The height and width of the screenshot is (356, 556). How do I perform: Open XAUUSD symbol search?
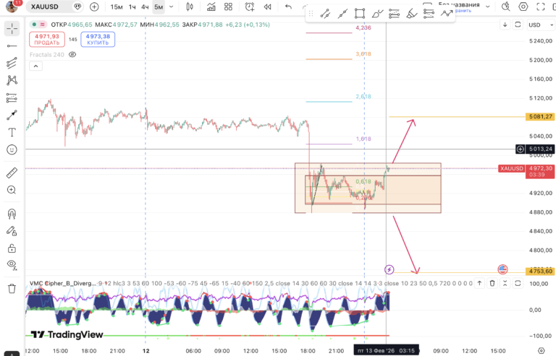(55, 6)
